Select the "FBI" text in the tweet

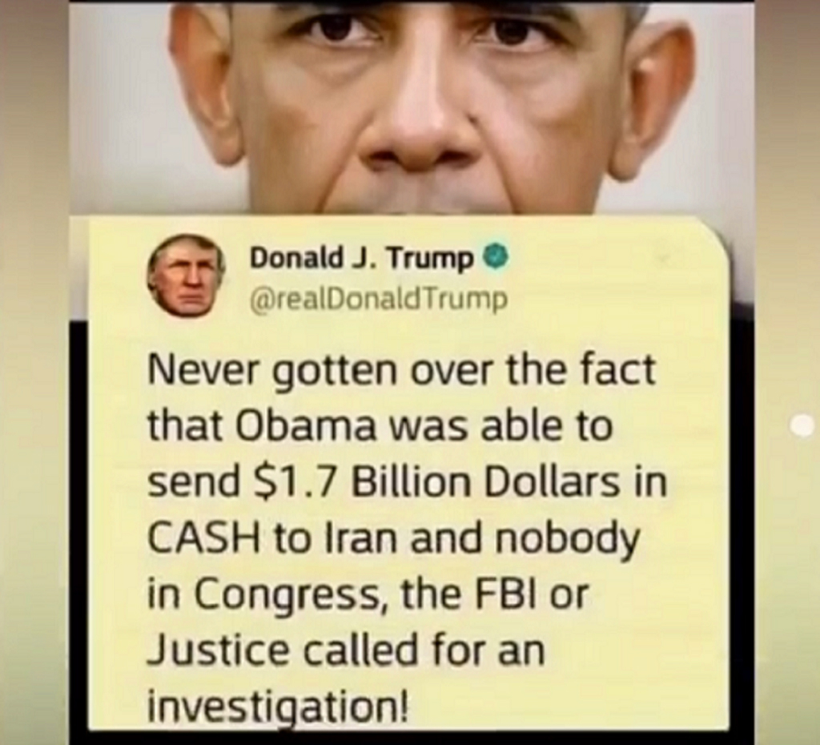tap(503, 596)
